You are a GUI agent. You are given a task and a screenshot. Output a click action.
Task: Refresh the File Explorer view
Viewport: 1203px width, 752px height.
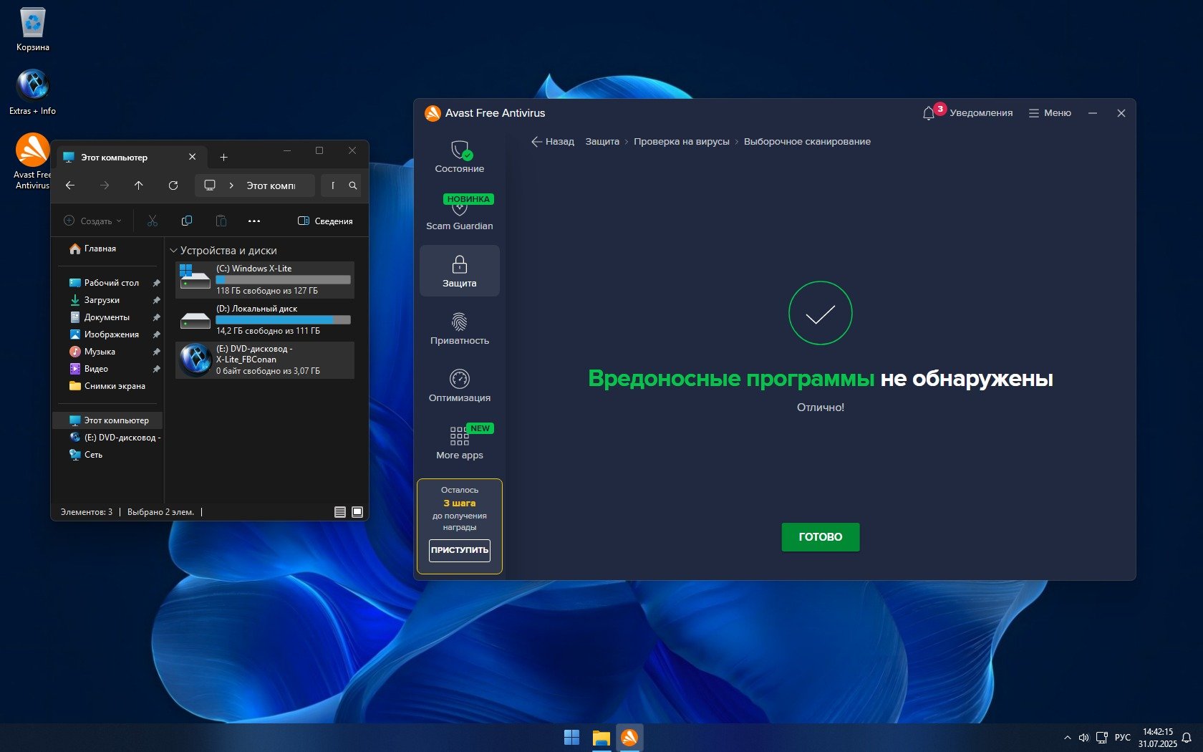tap(173, 185)
